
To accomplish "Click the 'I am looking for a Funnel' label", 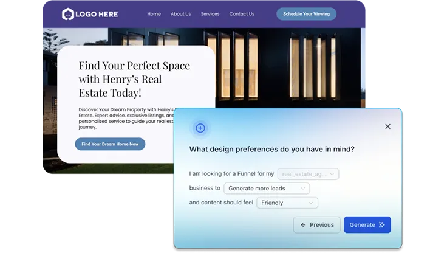I will [x=231, y=174].
